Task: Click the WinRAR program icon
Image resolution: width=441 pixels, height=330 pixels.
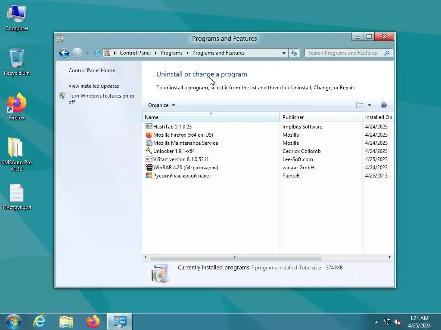Action: coord(149,167)
